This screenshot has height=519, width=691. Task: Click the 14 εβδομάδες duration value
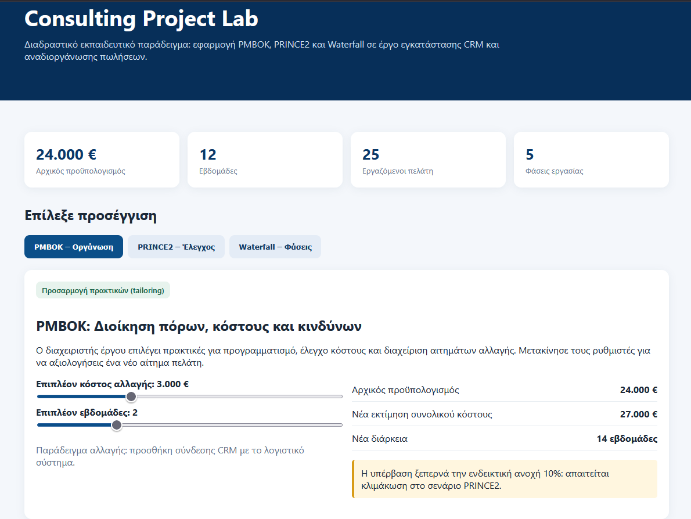(627, 439)
